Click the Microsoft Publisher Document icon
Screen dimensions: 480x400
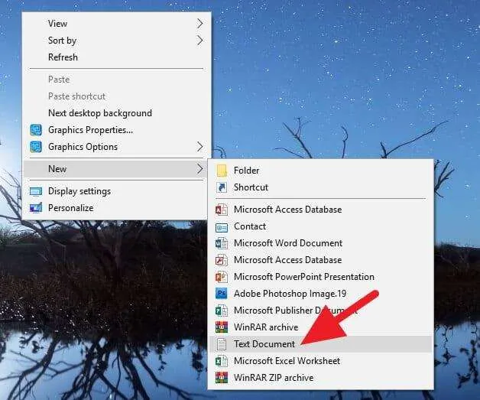(x=222, y=311)
